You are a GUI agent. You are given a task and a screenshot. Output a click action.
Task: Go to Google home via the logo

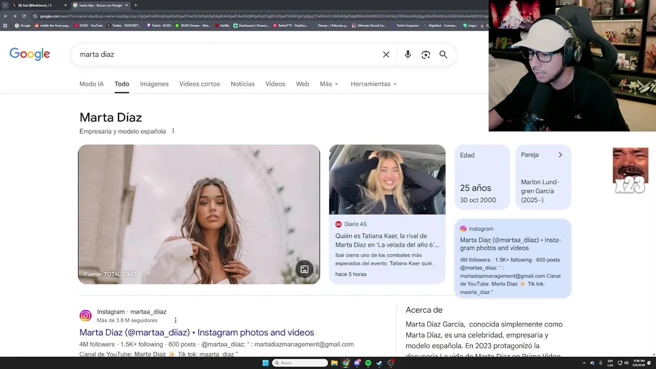coord(30,54)
